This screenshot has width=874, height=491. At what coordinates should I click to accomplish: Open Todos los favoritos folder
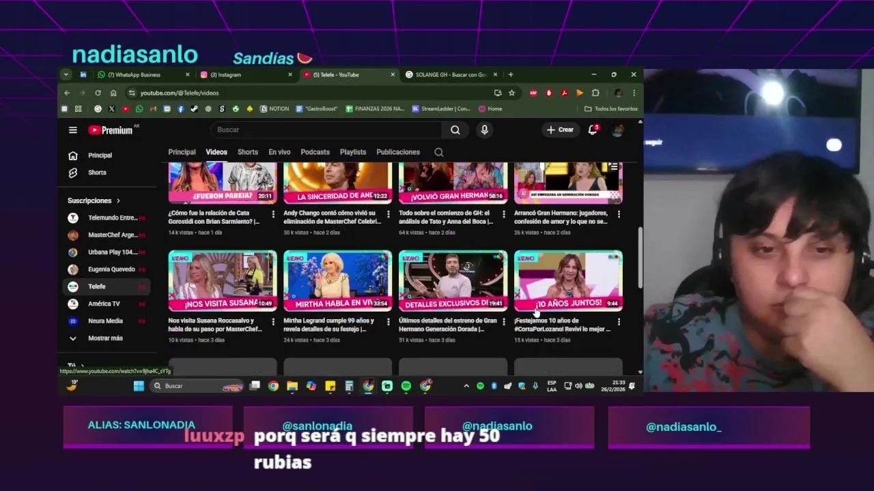tap(611, 108)
